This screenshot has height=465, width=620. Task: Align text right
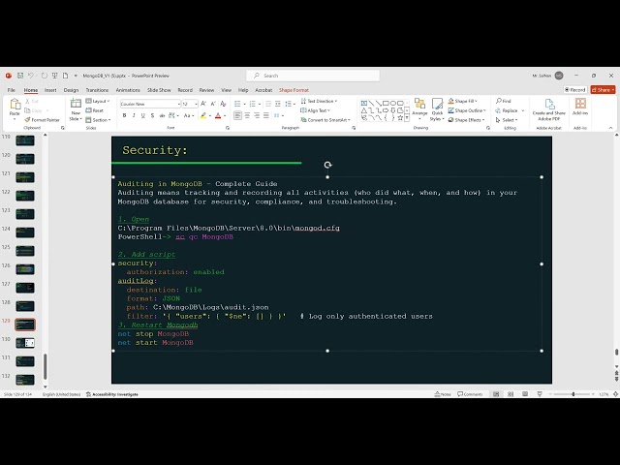(257, 115)
